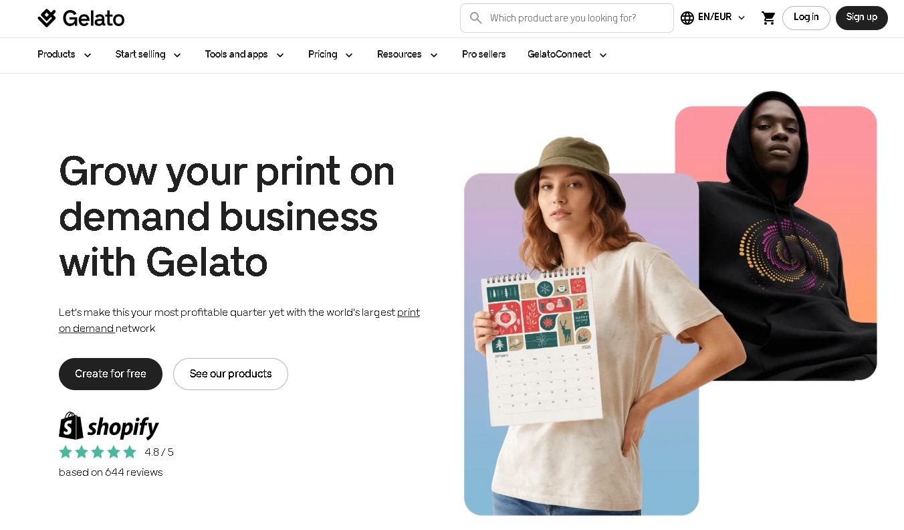
Task: Open the shopping cart icon
Action: pos(769,18)
